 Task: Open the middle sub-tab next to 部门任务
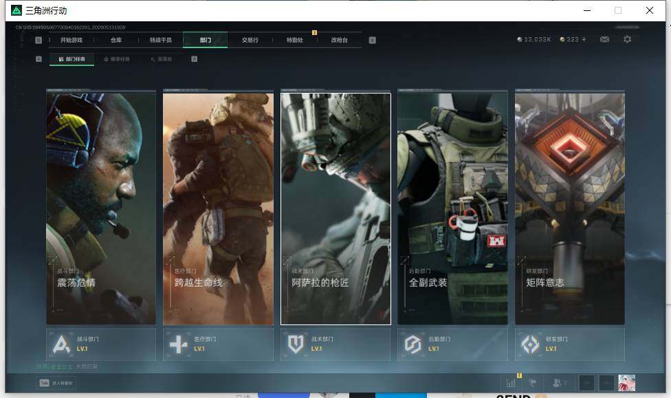[x=117, y=59]
